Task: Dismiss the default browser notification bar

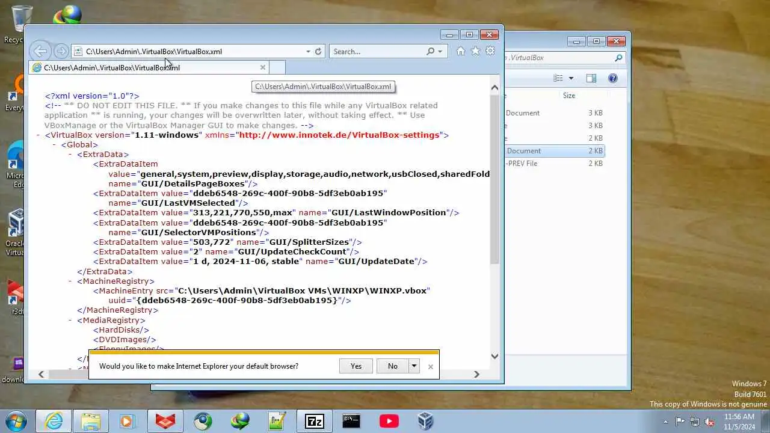Action: tap(431, 366)
